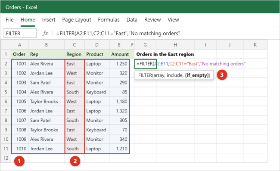Click the Product header cell
The width and height of the screenshot is (280, 171).
coord(96,54)
